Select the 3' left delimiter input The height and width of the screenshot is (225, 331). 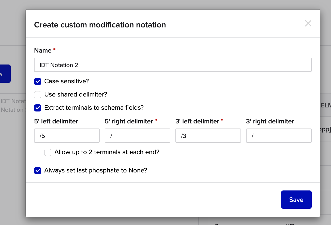[x=208, y=136]
